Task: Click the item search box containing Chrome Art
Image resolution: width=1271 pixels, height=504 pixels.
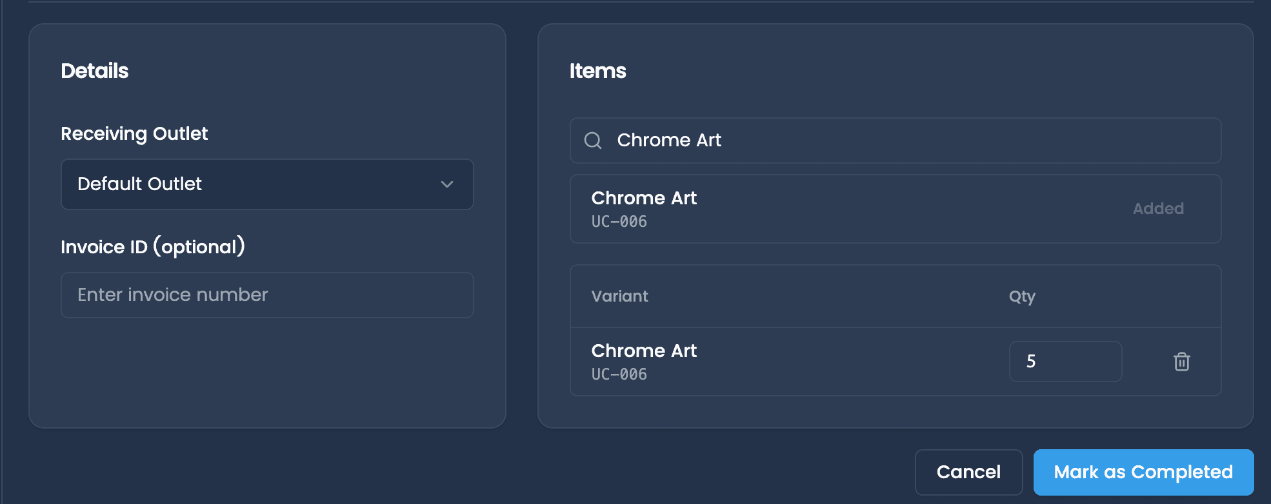Action: (x=896, y=141)
